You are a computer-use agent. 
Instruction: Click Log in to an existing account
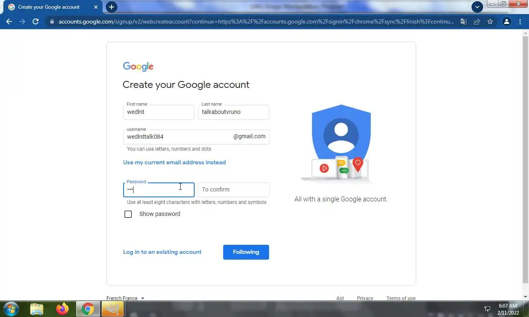click(162, 252)
